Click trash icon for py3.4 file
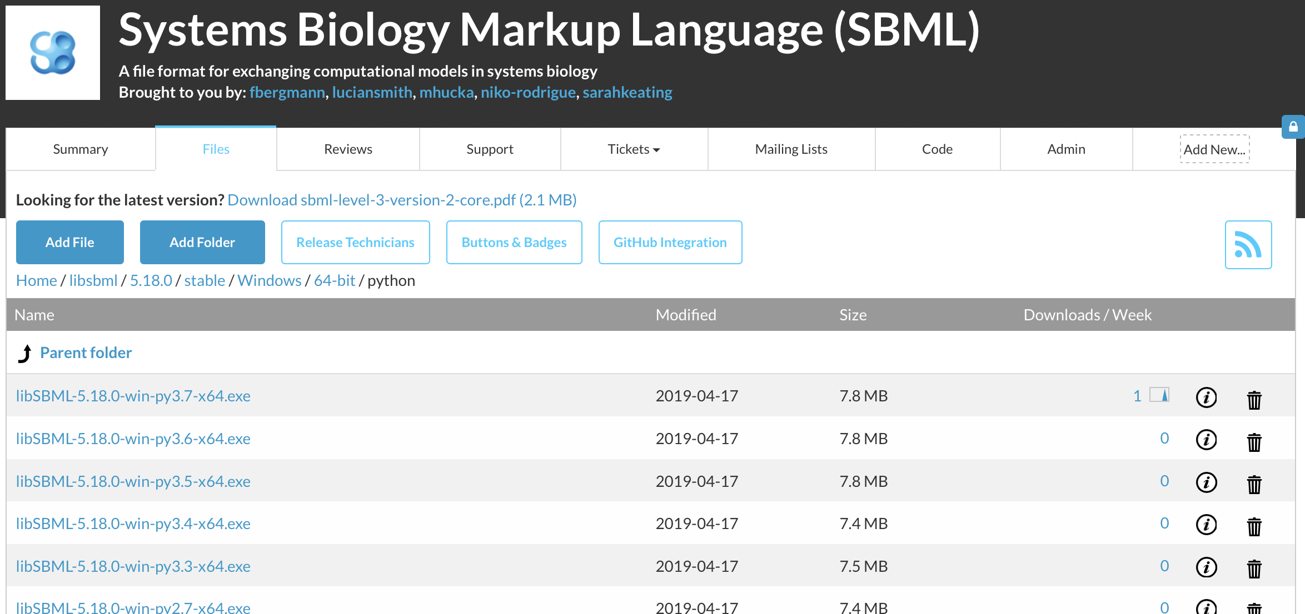This screenshot has width=1305, height=614. point(1254,526)
